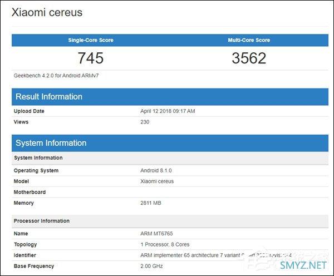Select the 'ARM implementer 65 architecture 7' identifier value
Viewport: 334px width, 276px height.
tap(216, 255)
